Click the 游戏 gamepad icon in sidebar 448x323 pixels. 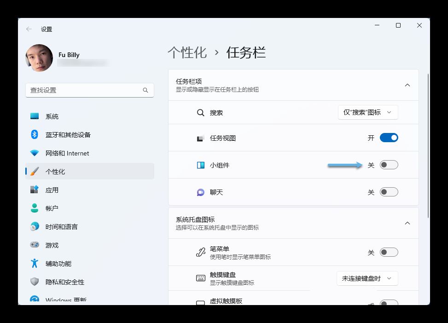(x=35, y=245)
